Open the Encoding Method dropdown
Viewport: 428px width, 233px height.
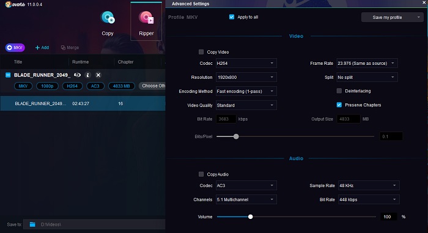pyautogui.click(x=246, y=91)
